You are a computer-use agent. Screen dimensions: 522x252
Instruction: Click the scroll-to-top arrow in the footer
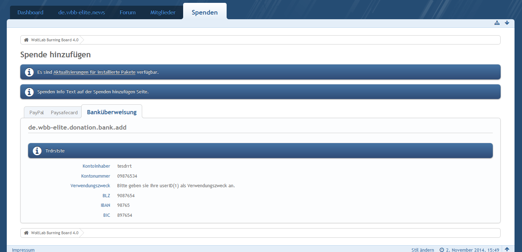pos(507,250)
